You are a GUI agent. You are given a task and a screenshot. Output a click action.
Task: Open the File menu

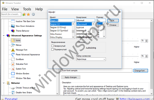[5, 9]
